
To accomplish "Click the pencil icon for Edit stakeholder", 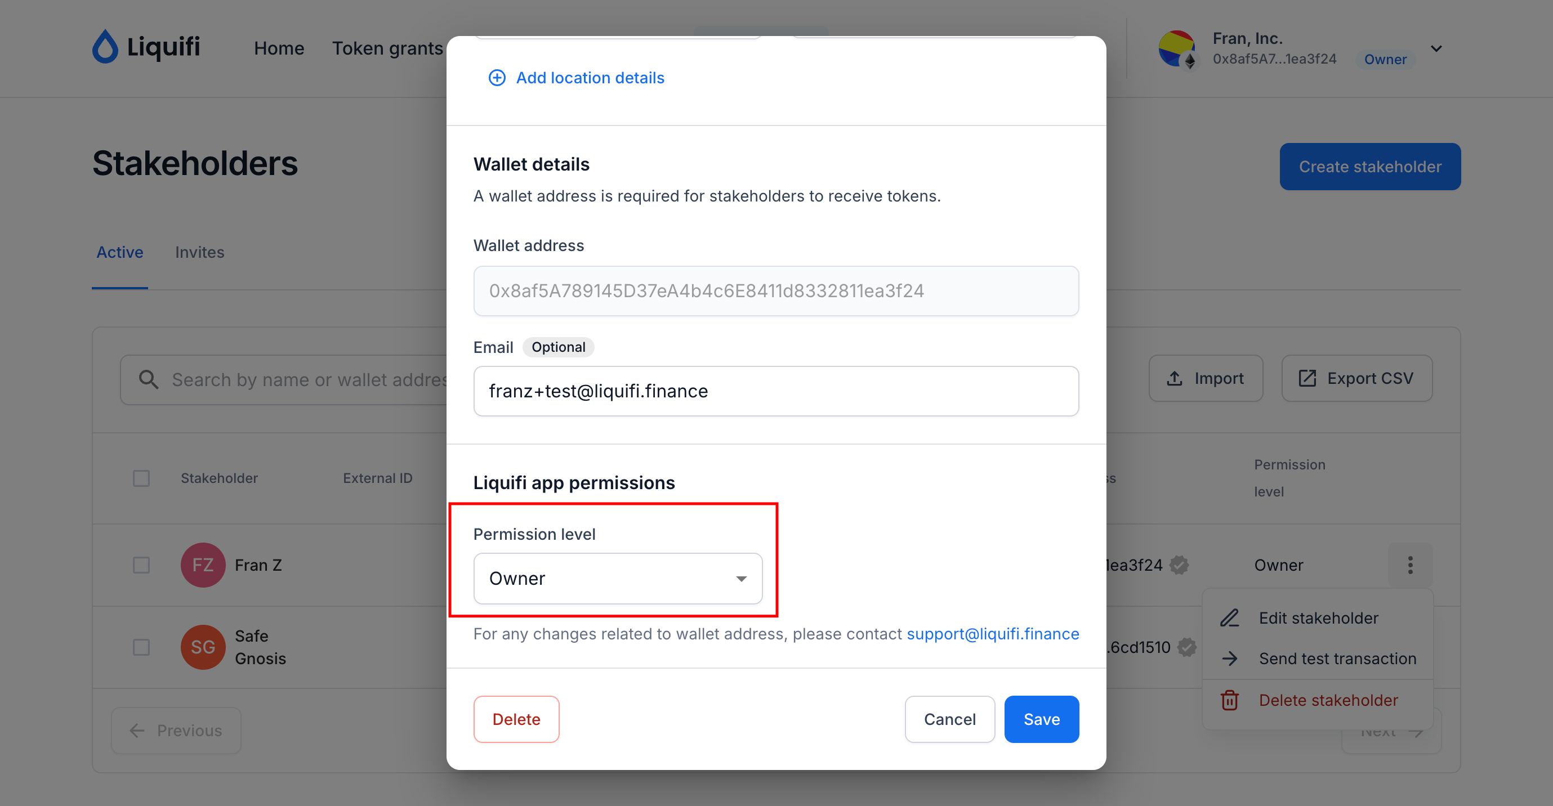I will tap(1229, 618).
